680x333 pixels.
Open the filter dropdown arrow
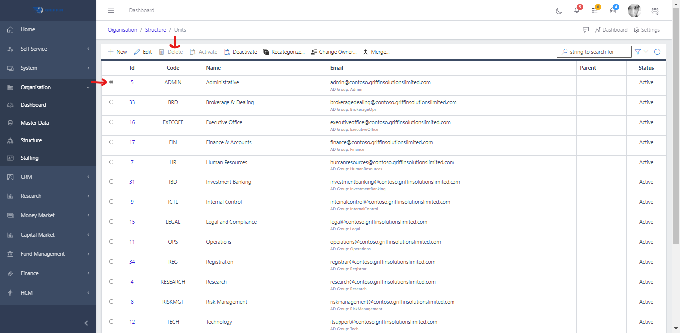(646, 52)
